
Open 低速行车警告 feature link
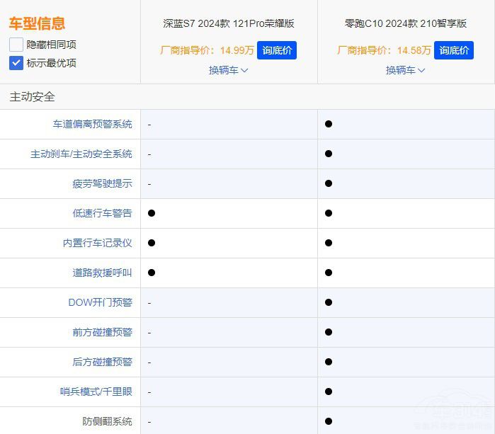click(x=102, y=213)
